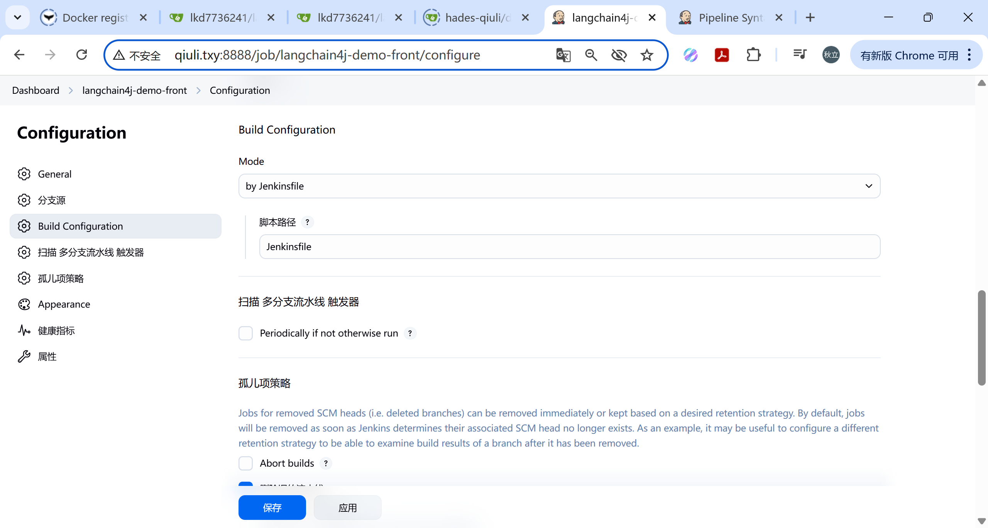Image resolution: width=988 pixels, height=528 pixels.
Task: Select Build Configuration sidebar item
Action: (115, 226)
